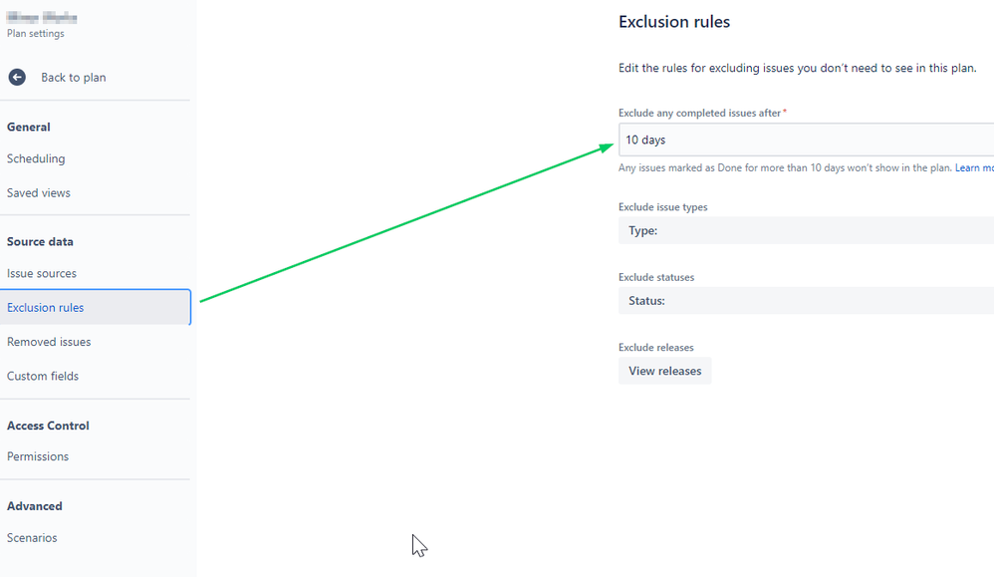Viewport: 994px width, 577px height.
Task: Click the back arrow circle icon
Action: (x=17, y=78)
